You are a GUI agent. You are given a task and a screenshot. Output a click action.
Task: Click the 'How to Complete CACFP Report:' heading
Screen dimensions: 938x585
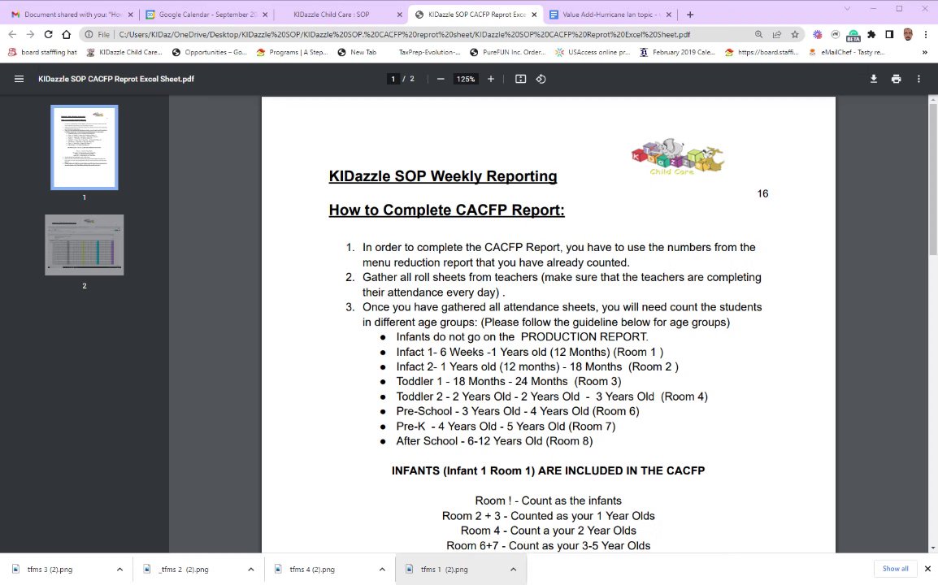(x=446, y=210)
